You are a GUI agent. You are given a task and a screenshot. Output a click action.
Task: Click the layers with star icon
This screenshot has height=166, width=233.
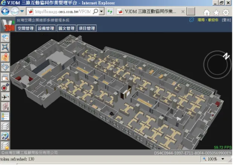coord(5,145)
